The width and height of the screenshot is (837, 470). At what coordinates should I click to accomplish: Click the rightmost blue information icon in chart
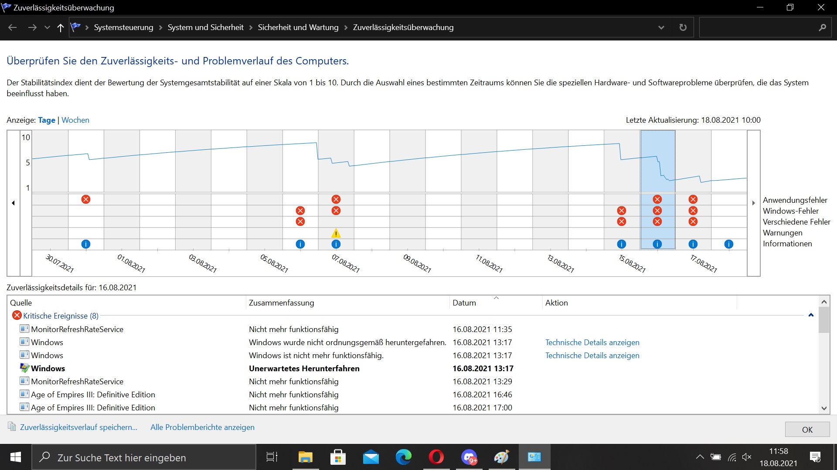point(728,244)
